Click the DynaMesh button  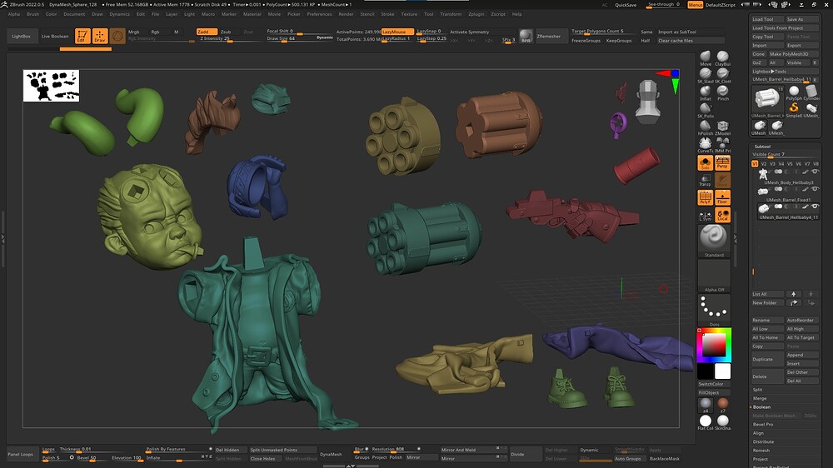point(331,454)
